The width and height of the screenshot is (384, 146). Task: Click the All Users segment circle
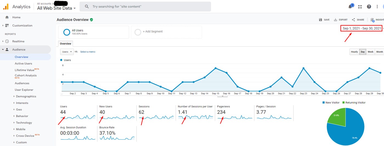(x=67, y=32)
